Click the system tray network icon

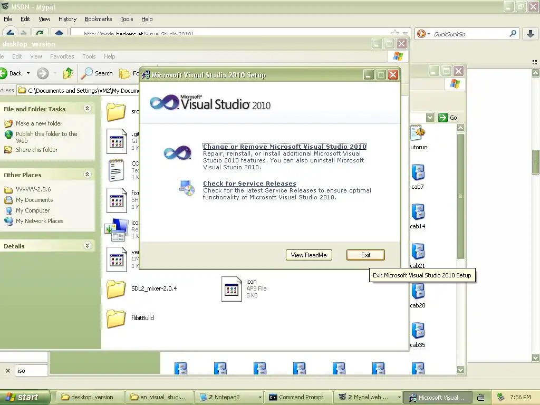point(500,397)
